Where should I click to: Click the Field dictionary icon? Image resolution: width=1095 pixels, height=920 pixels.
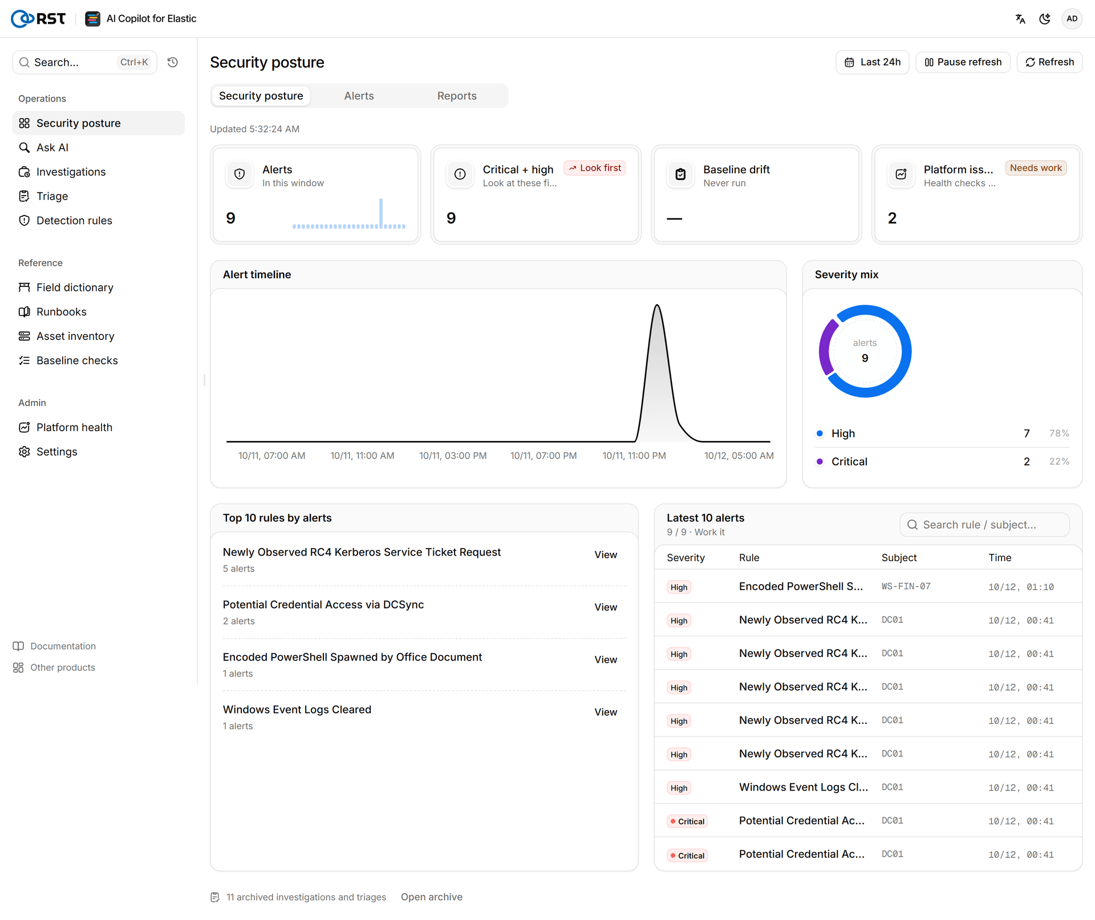pyautogui.click(x=24, y=287)
